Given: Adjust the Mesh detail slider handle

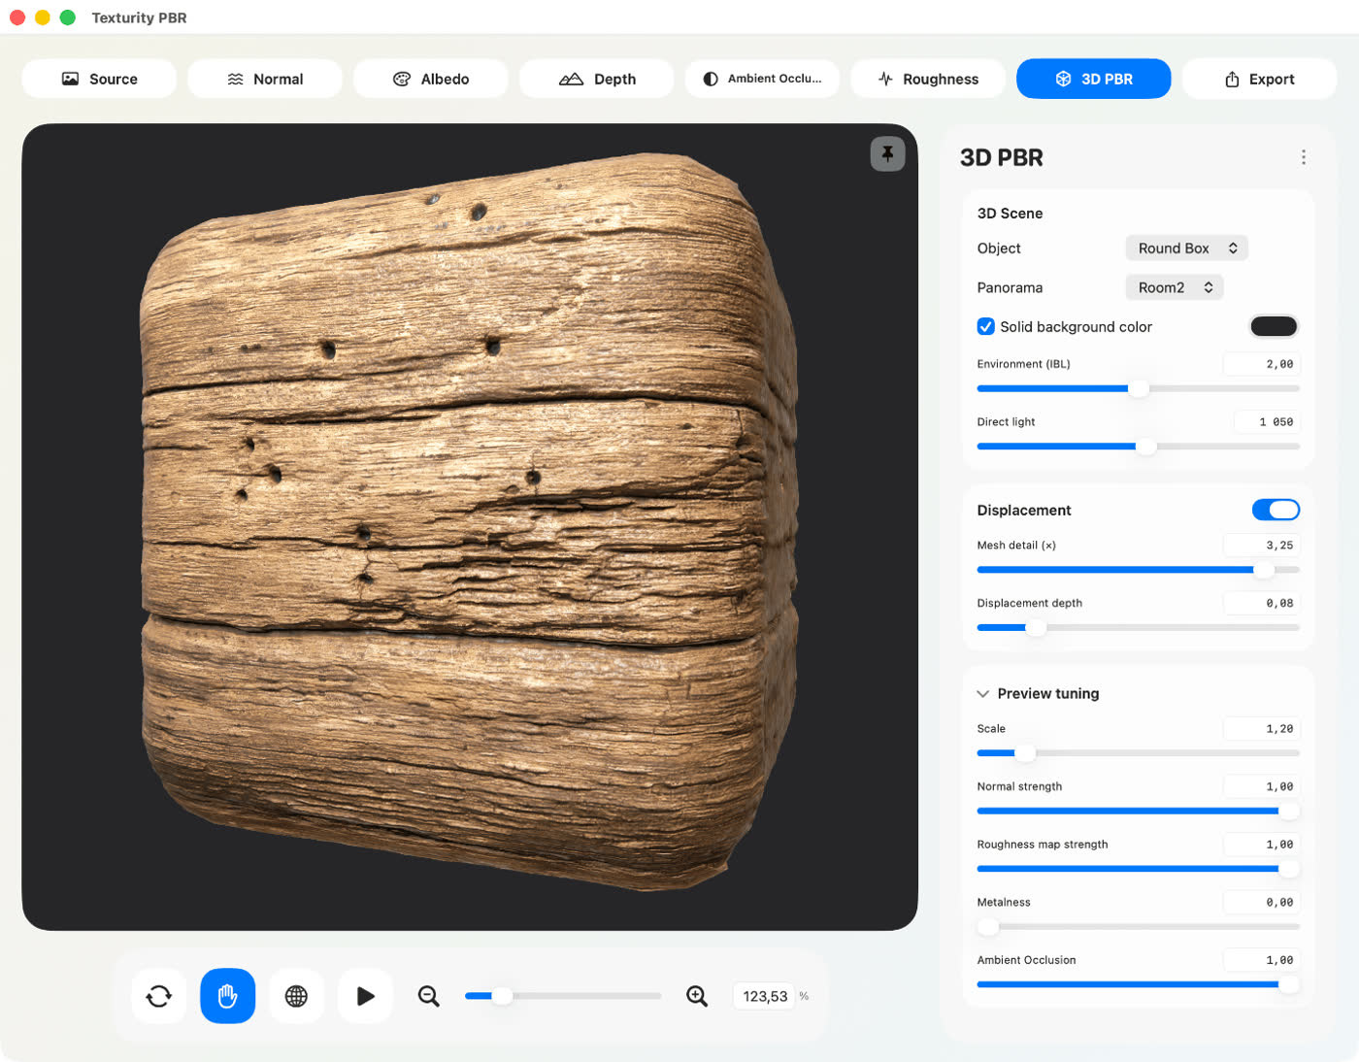Looking at the screenshot, I should [x=1264, y=570].
